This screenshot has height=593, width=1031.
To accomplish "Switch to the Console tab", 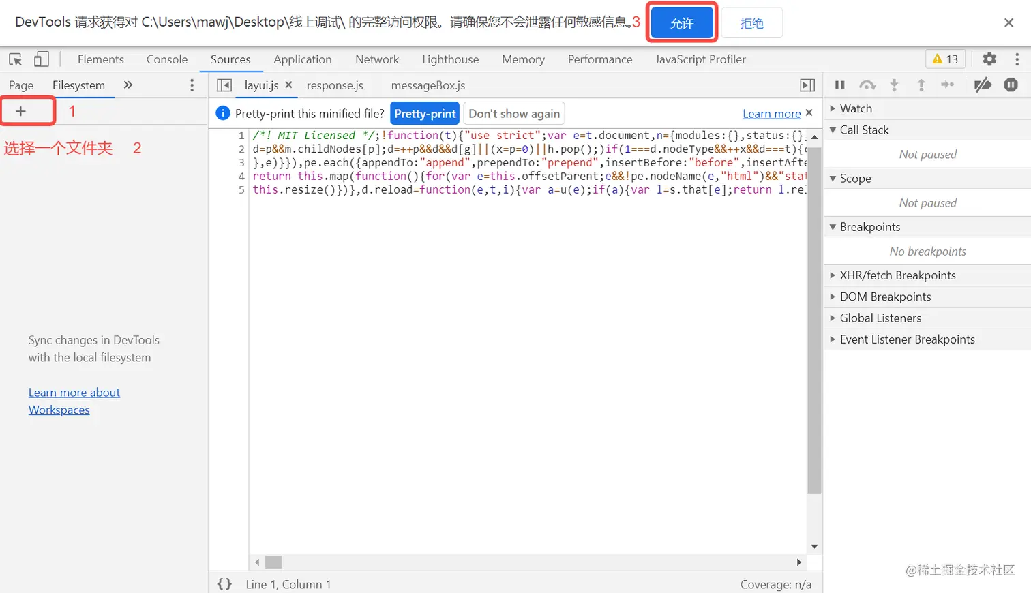I will [167, 59].
